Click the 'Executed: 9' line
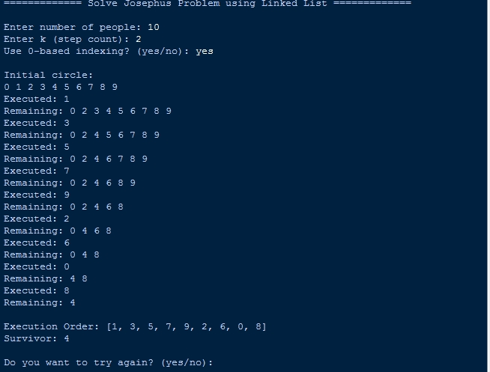Image resolution: width=490 pixels, height=372 pixels. (x=37, y=195)
